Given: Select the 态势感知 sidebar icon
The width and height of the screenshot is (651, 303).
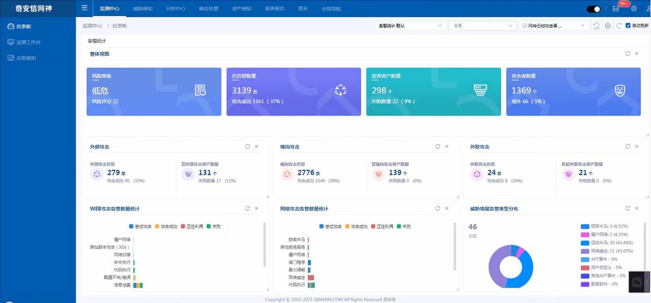Looking at the screenshot, I should click(x=11, y=57).
